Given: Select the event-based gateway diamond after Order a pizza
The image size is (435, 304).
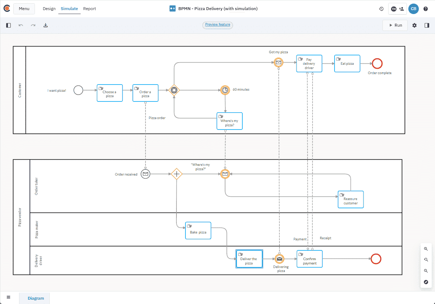Looking at the screenshot, I should click(174, 90).
